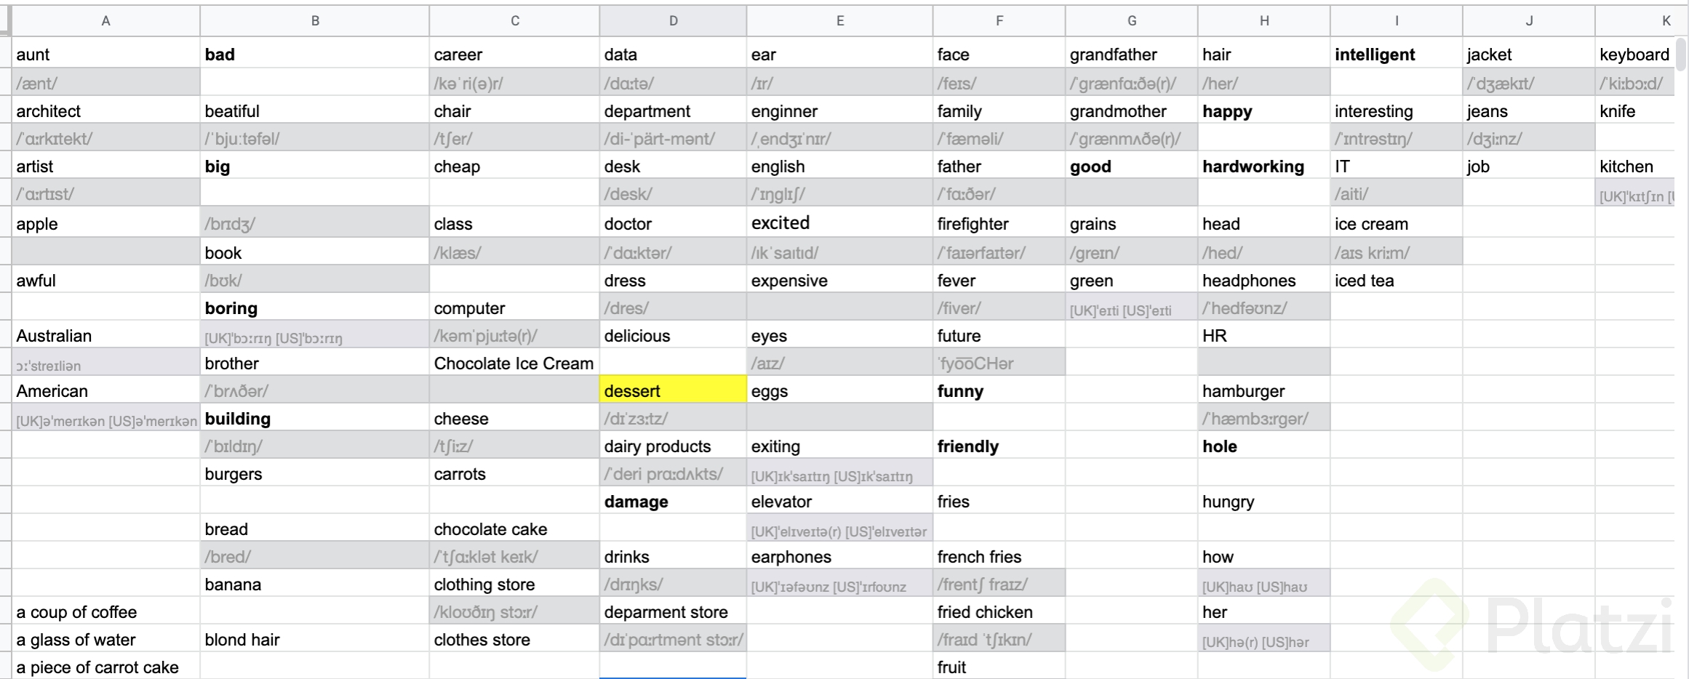1689x679 pixels.
Task: Click the column G header
Action: pyautogui.click(x=1131, y=21)
